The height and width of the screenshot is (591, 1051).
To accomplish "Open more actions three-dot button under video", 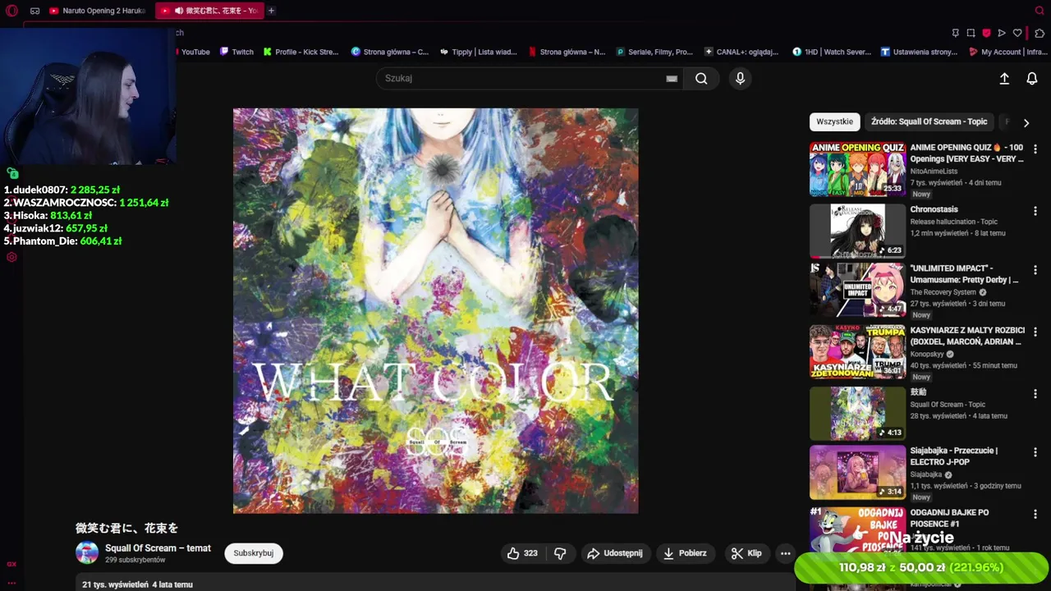I will click(785, 553).
